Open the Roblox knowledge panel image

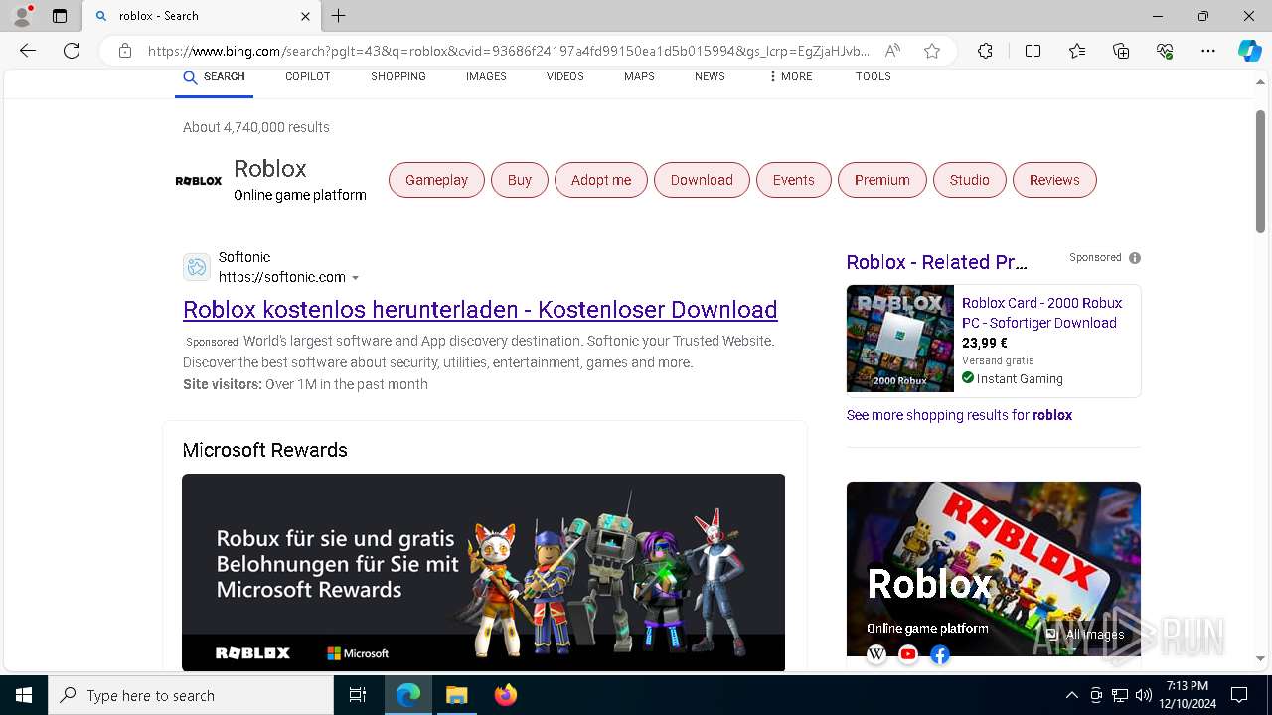tap(994, 569)
